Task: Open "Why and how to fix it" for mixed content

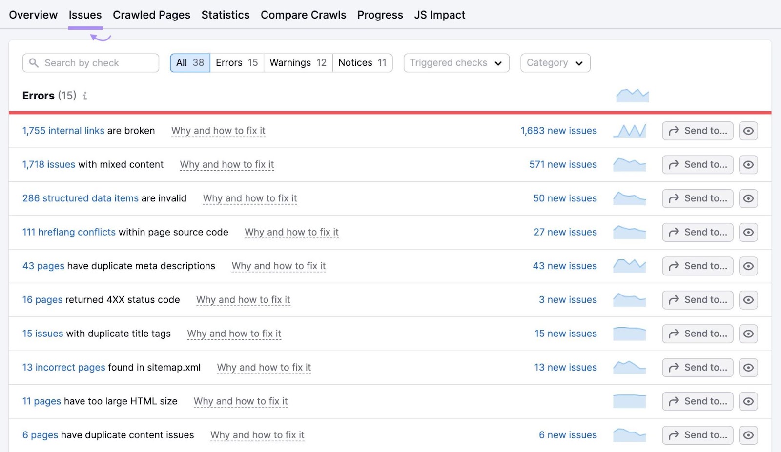Action: pos(226,164)
